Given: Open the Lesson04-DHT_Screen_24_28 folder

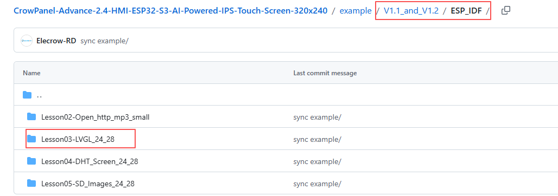Looking at the screenshot, I should click(90, 161).
